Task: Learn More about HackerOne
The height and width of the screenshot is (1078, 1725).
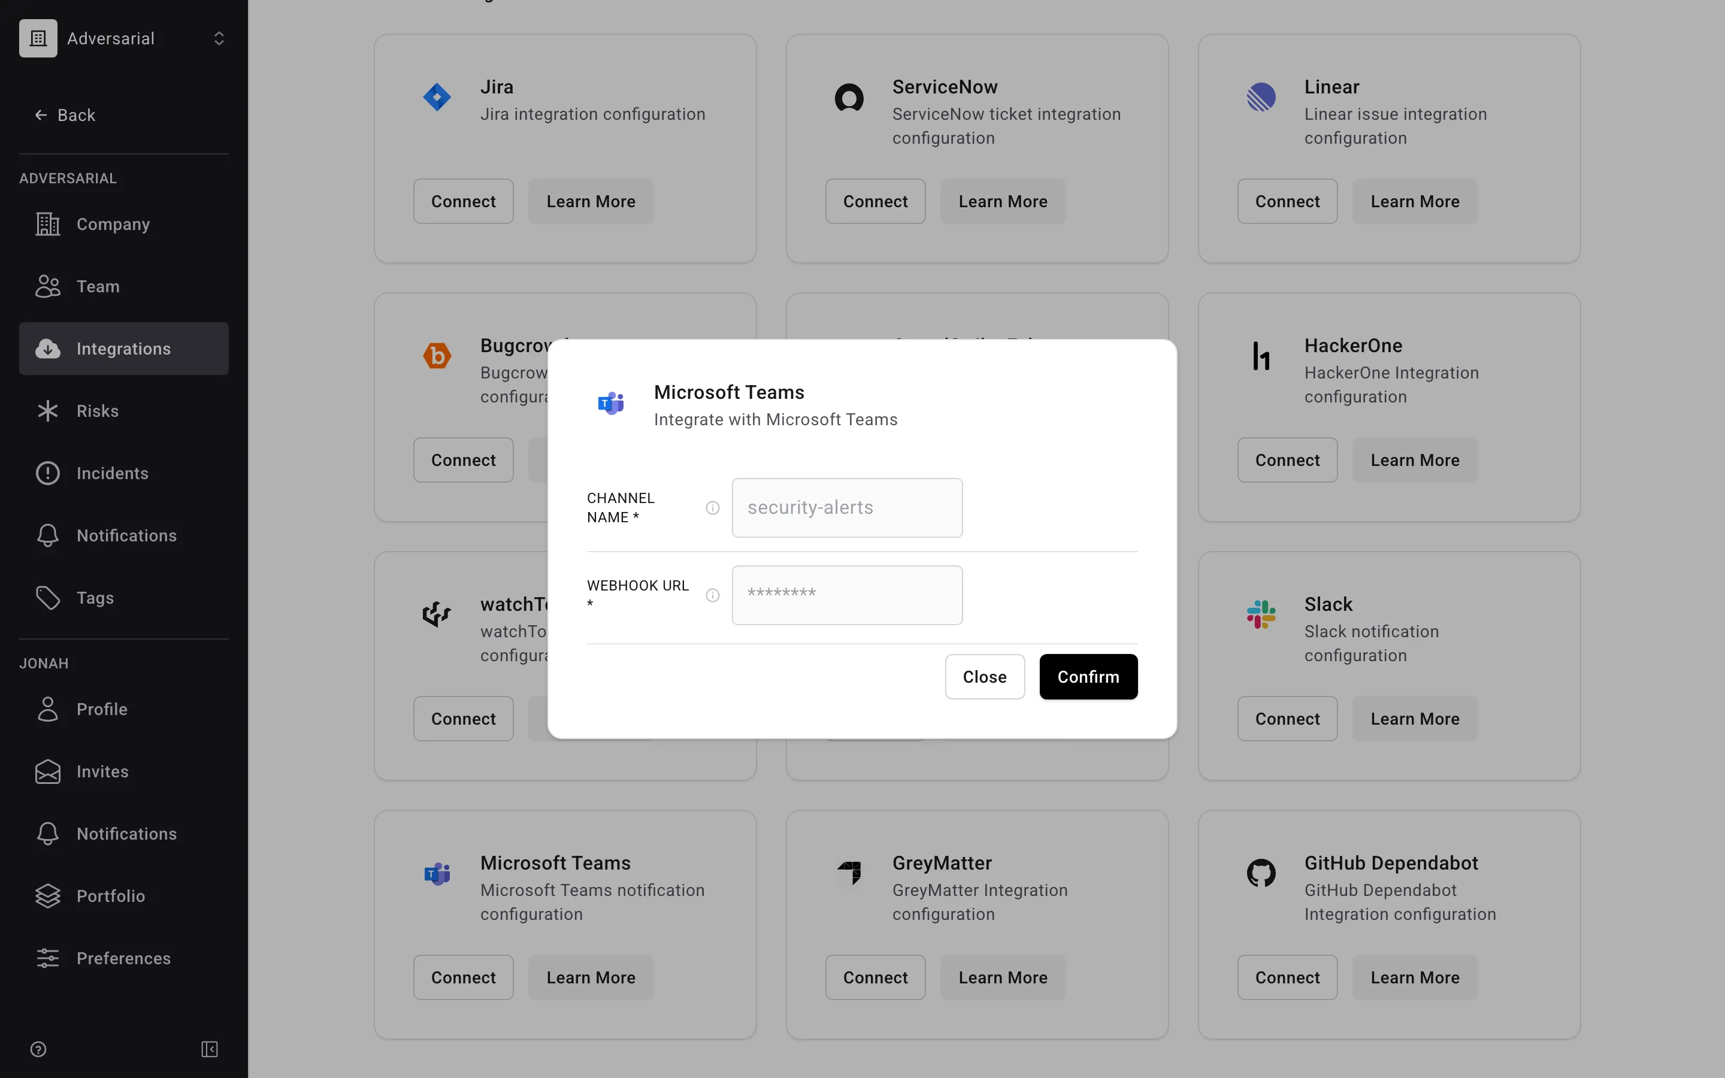Action: click(1415, 460)
